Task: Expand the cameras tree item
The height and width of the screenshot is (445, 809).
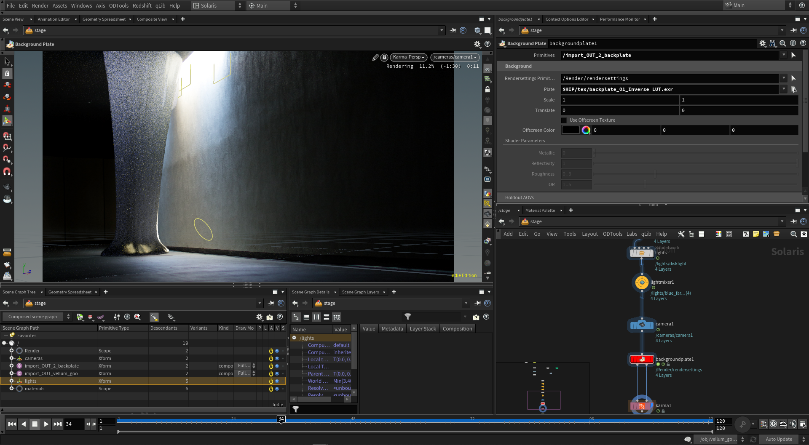Action: [12, 358]
